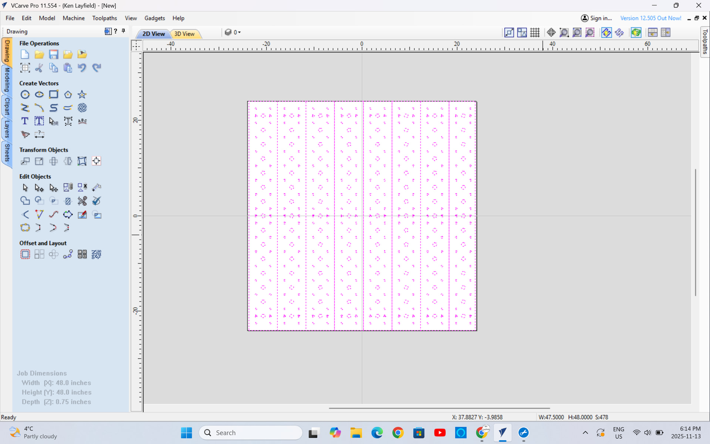The height and width of the screenshot is (444, 710).
Task: Toggle the snap grid display
Action: pyautogui.click(x=535, y=33)
